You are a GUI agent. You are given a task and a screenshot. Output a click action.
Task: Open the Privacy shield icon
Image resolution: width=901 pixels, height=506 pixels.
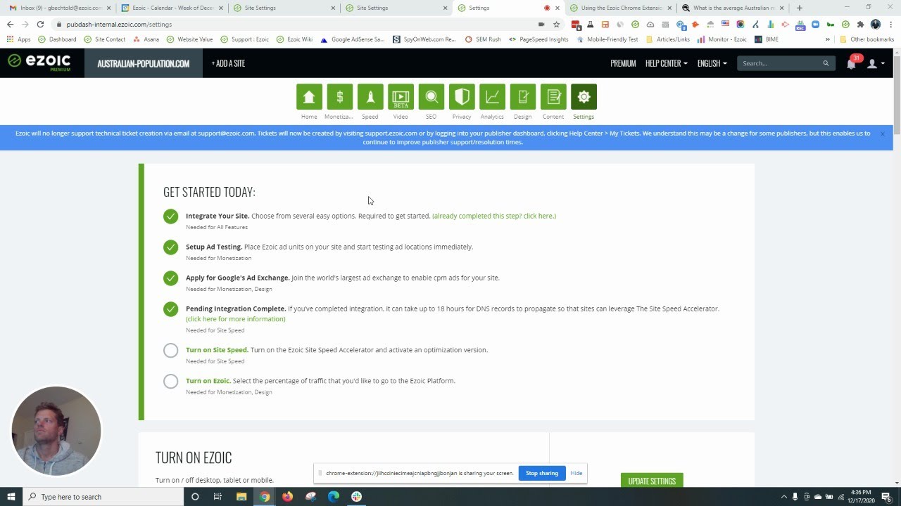click(462, 97)
